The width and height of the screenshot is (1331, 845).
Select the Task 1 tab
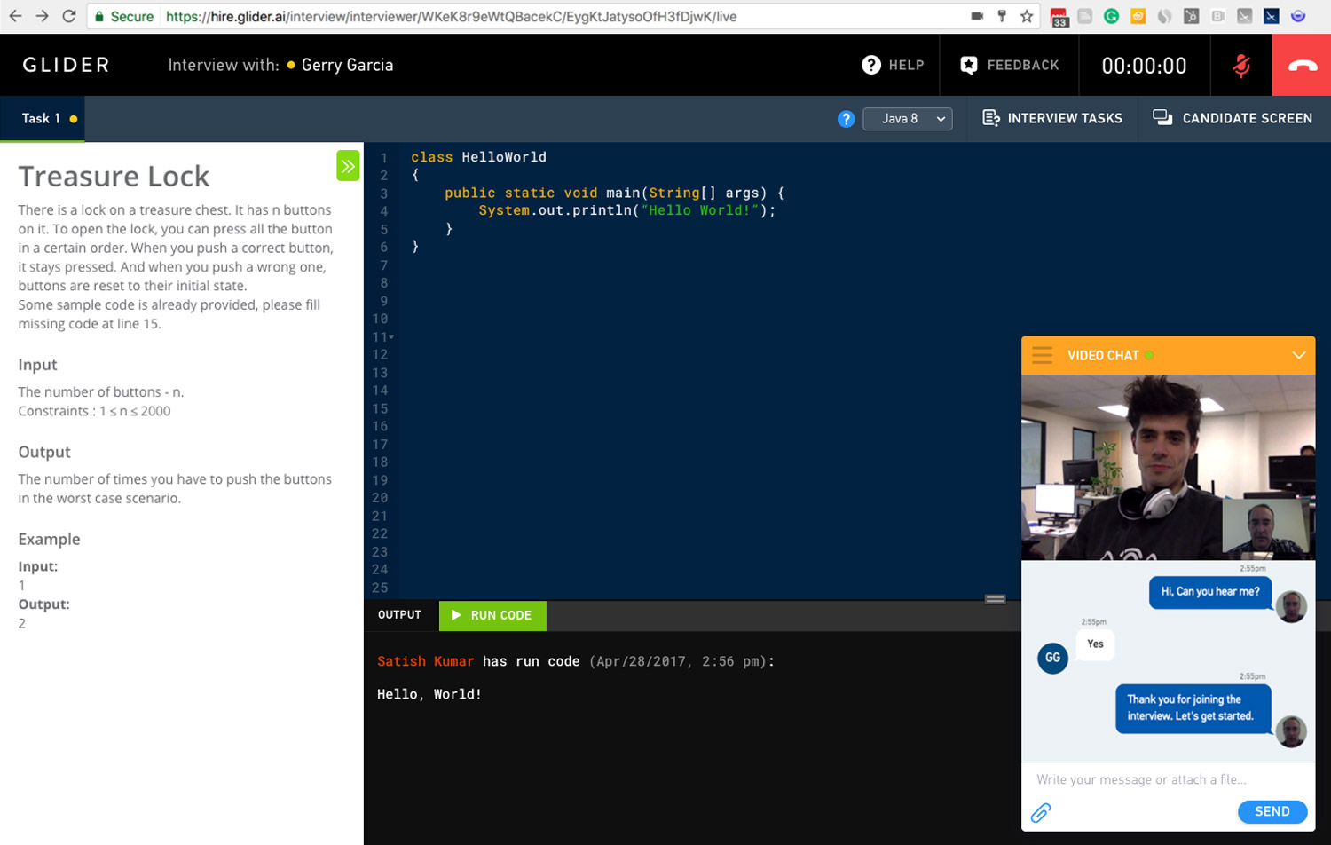click(x=42, y=119)
